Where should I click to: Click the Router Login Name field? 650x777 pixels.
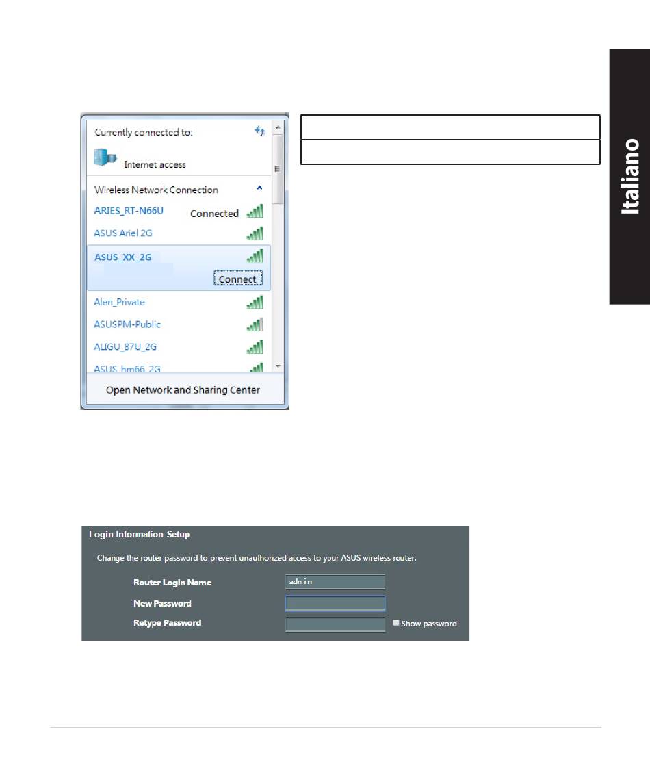[x=335, y=582]
